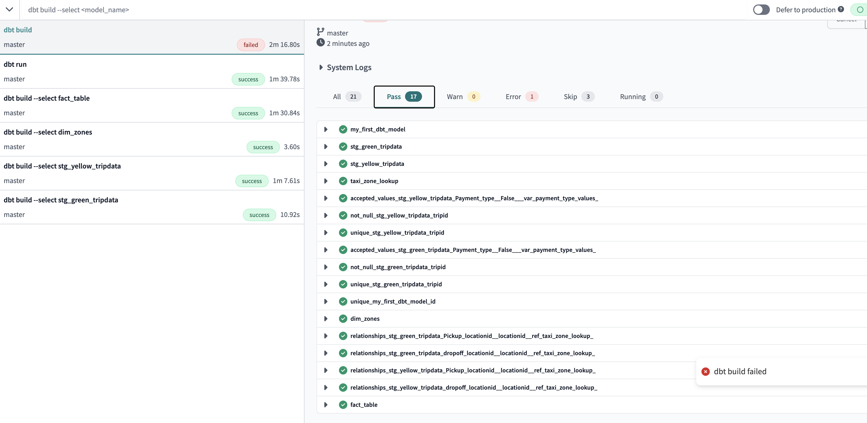
Task: Expand the not_null_stg_yellow_tripdata_tripid row
Action: pos(326,215)
